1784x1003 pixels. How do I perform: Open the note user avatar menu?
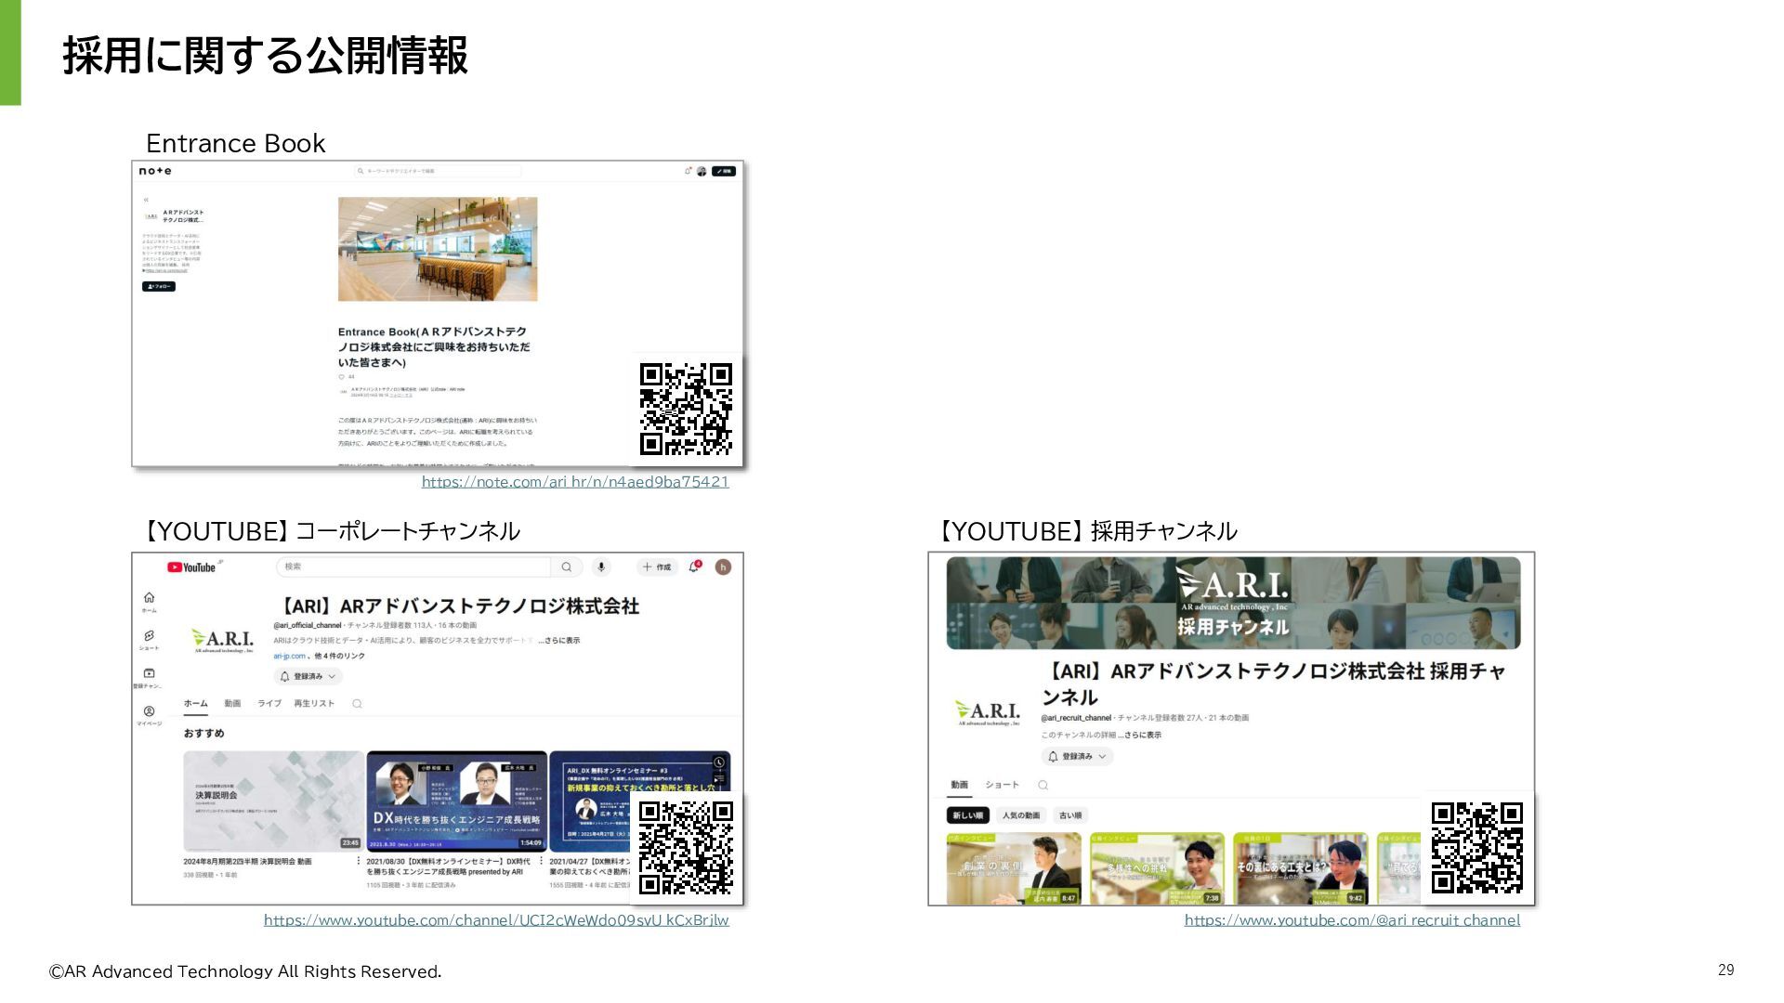tap(702, 171)
